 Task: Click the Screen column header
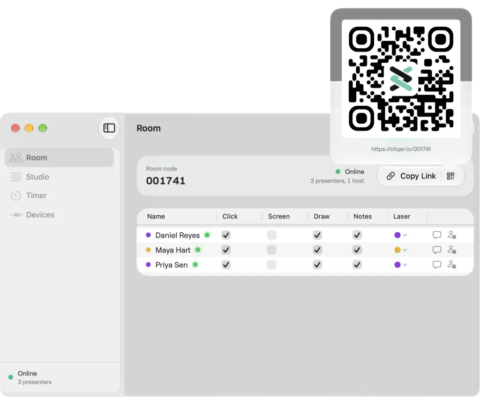coord(279,216)
